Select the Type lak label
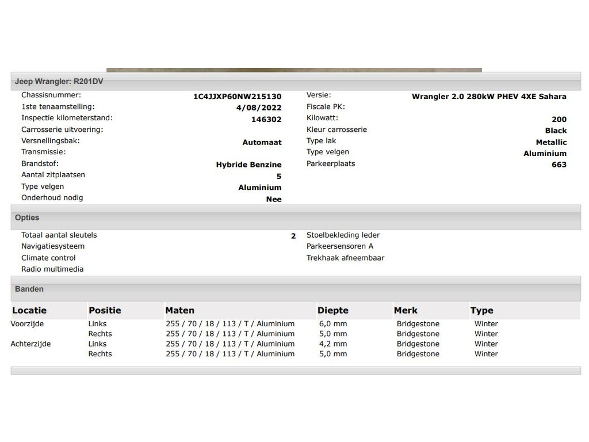The image size is (589, 442). [321, 140]
